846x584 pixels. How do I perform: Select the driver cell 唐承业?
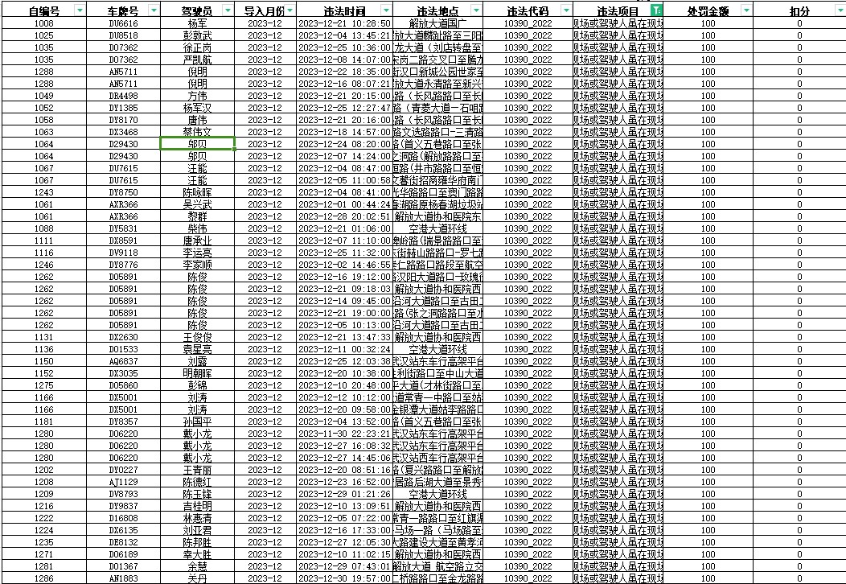[198, 241]
